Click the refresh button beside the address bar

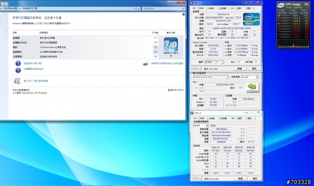pyautogui.click(x=138, y=9)
